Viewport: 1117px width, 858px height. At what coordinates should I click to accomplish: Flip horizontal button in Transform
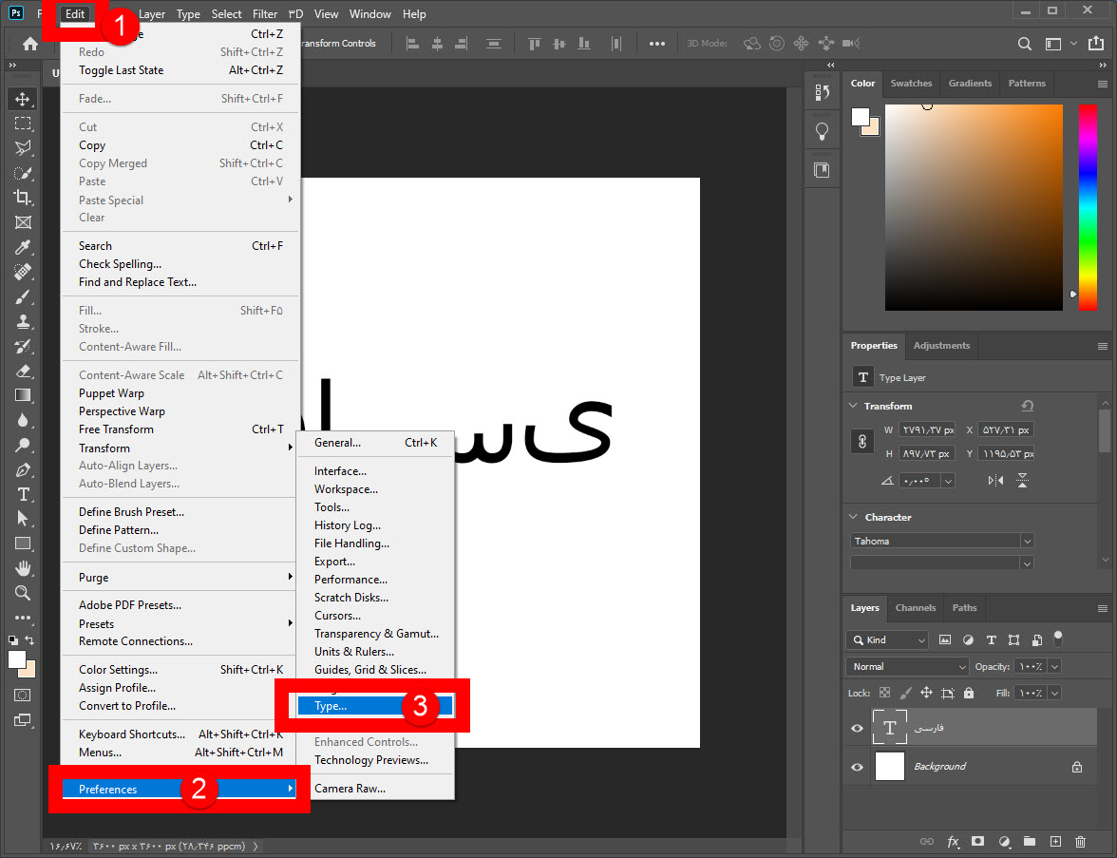(995, 481)
